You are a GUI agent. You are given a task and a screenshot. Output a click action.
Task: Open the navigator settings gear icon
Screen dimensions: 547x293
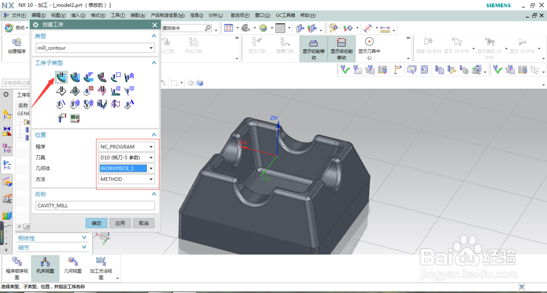coord(5,95)
